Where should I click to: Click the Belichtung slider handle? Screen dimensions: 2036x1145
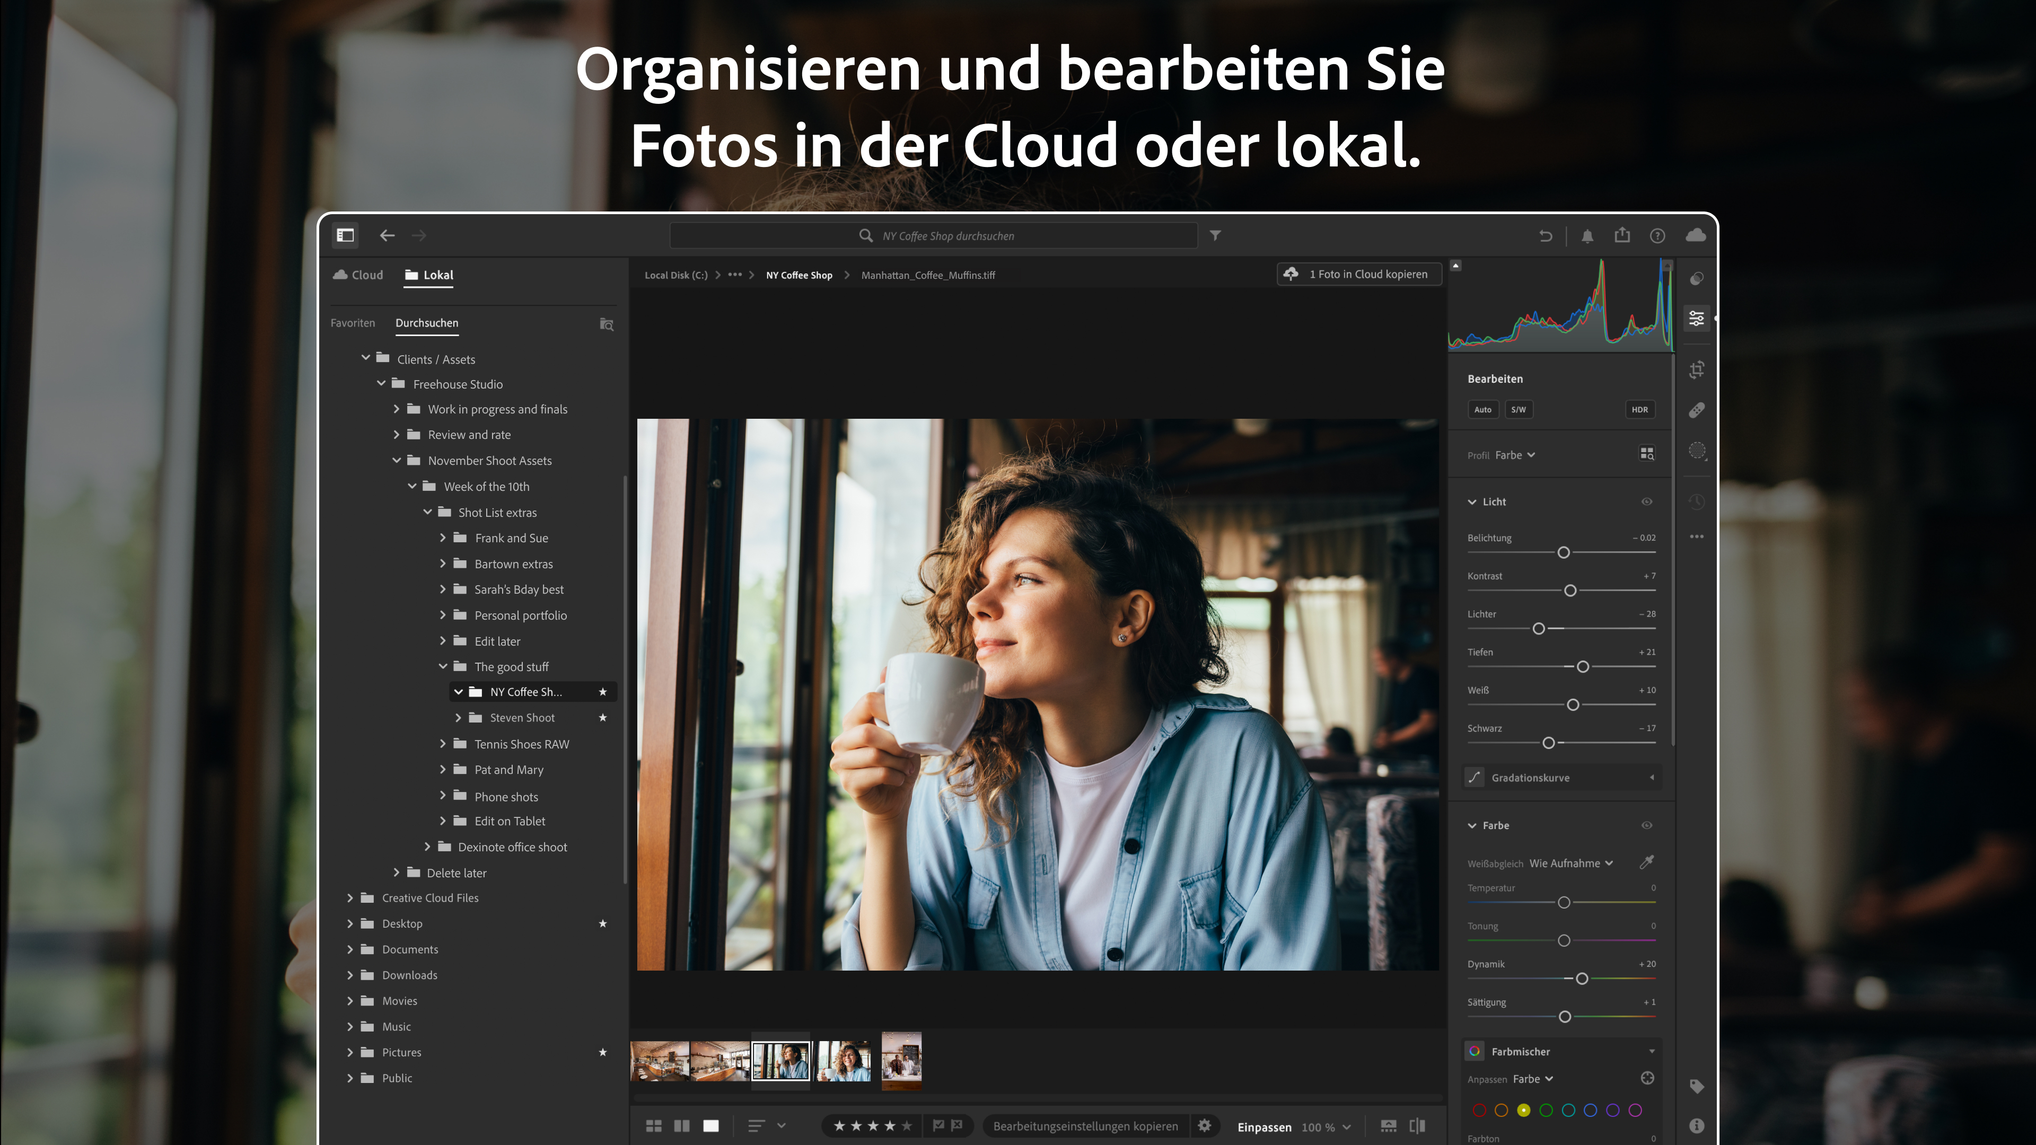[x=1564, y=552]
